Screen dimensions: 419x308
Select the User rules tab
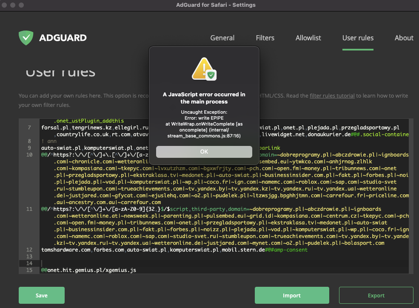(358, 38)
